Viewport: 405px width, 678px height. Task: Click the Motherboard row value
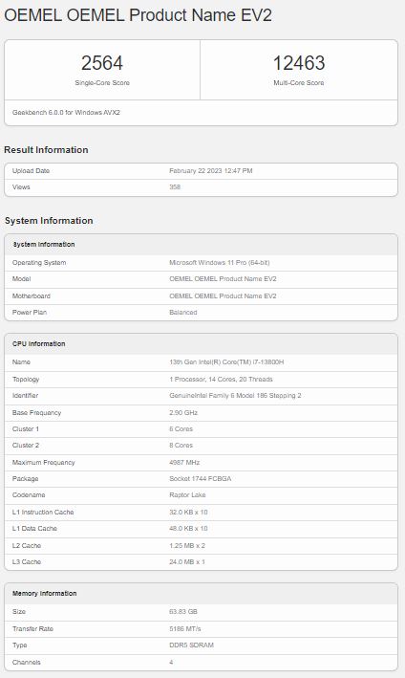(223, 295)
